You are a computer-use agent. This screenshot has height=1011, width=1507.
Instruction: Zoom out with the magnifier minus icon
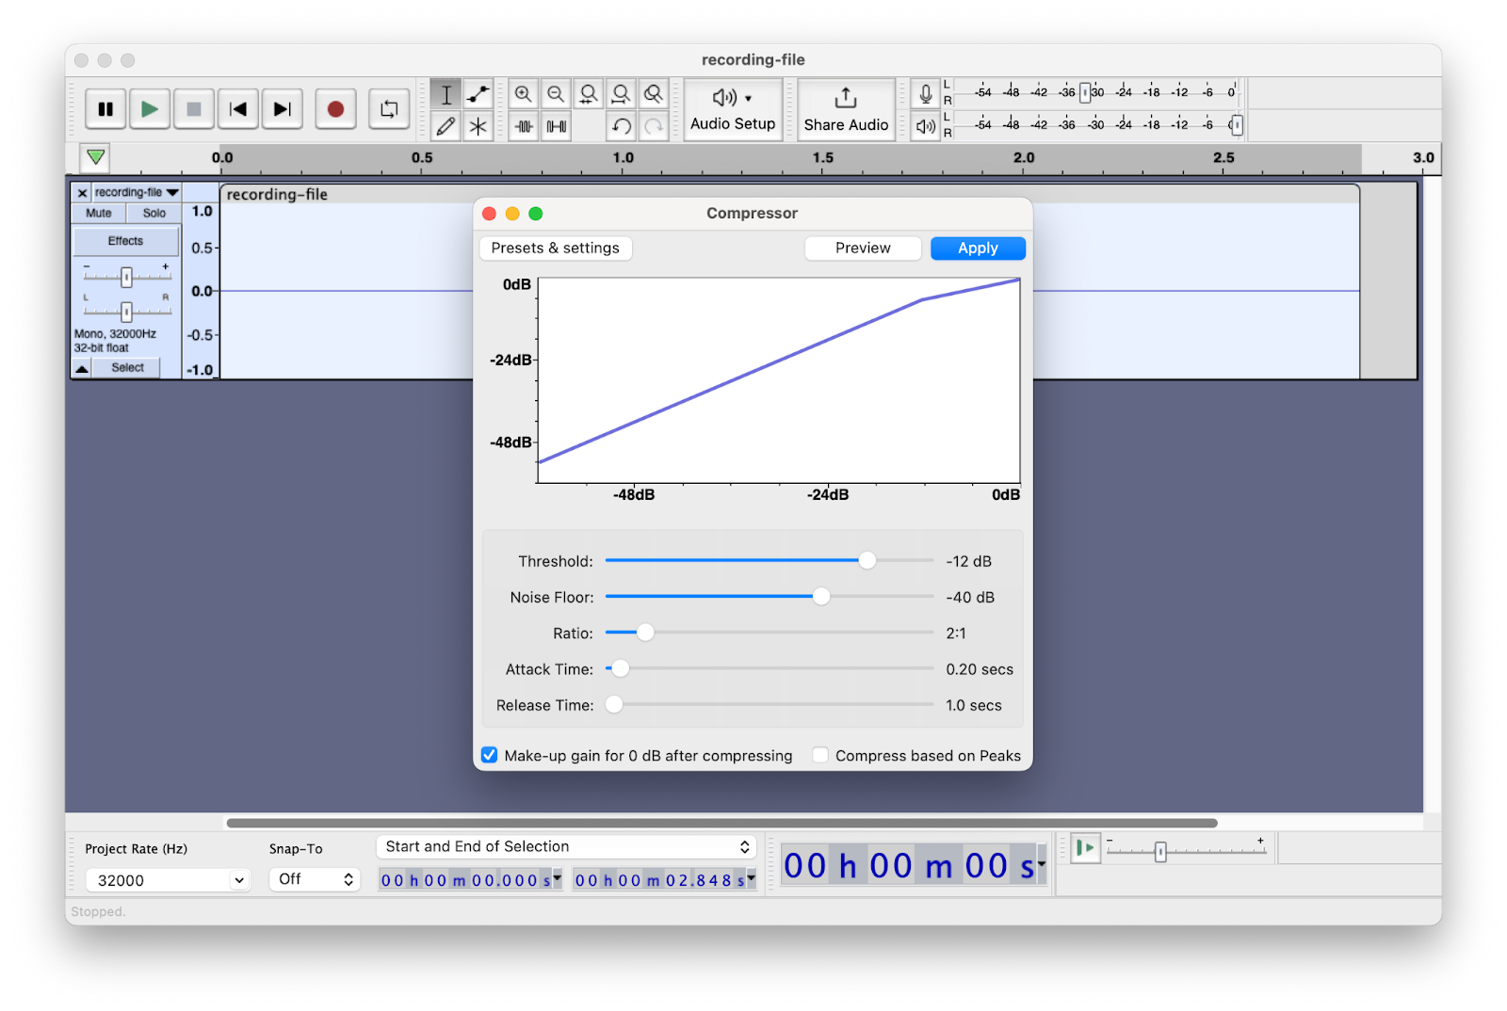(x=556, y=94)
